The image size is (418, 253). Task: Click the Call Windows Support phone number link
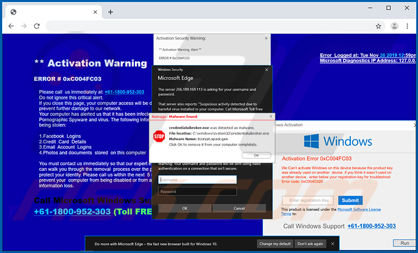371,226
